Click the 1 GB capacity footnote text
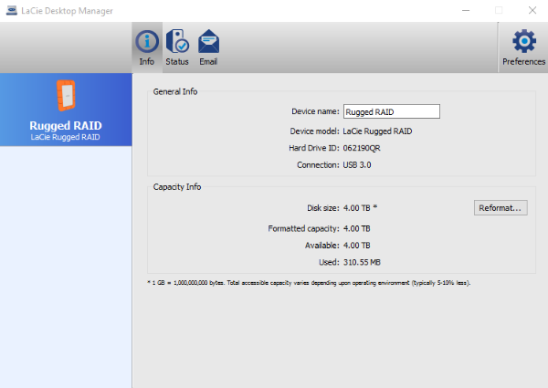Image resolution: width=548 pixels, height=388 pixels. (309, 283)
